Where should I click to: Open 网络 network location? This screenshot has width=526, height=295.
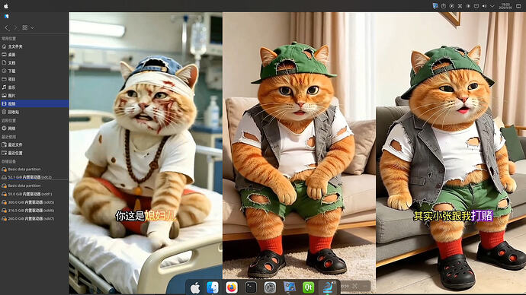tap(34, 128)
